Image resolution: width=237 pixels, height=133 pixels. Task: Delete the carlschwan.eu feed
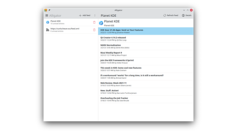pos(94,30)
